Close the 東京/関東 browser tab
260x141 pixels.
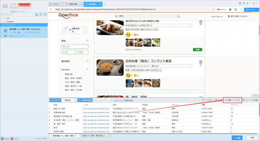coord(100,4)
